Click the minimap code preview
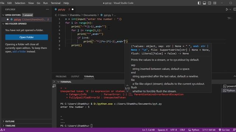 coord(230,18)
